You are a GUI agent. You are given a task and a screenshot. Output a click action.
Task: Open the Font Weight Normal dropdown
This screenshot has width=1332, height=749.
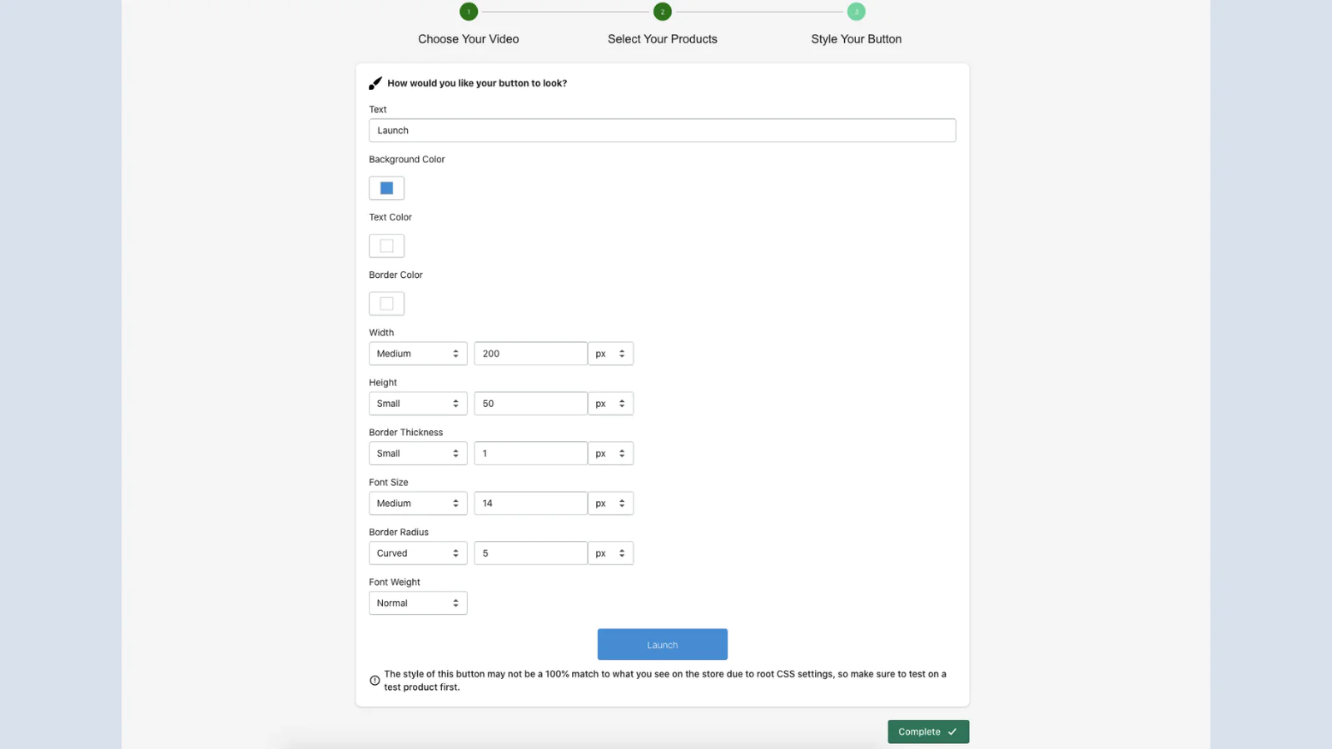coord(417,603)
